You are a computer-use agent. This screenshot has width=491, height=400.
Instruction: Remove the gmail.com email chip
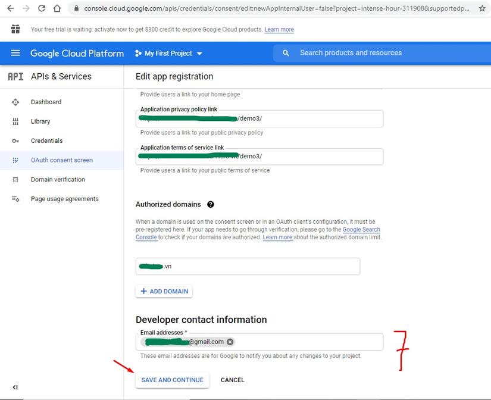point(230,342)
